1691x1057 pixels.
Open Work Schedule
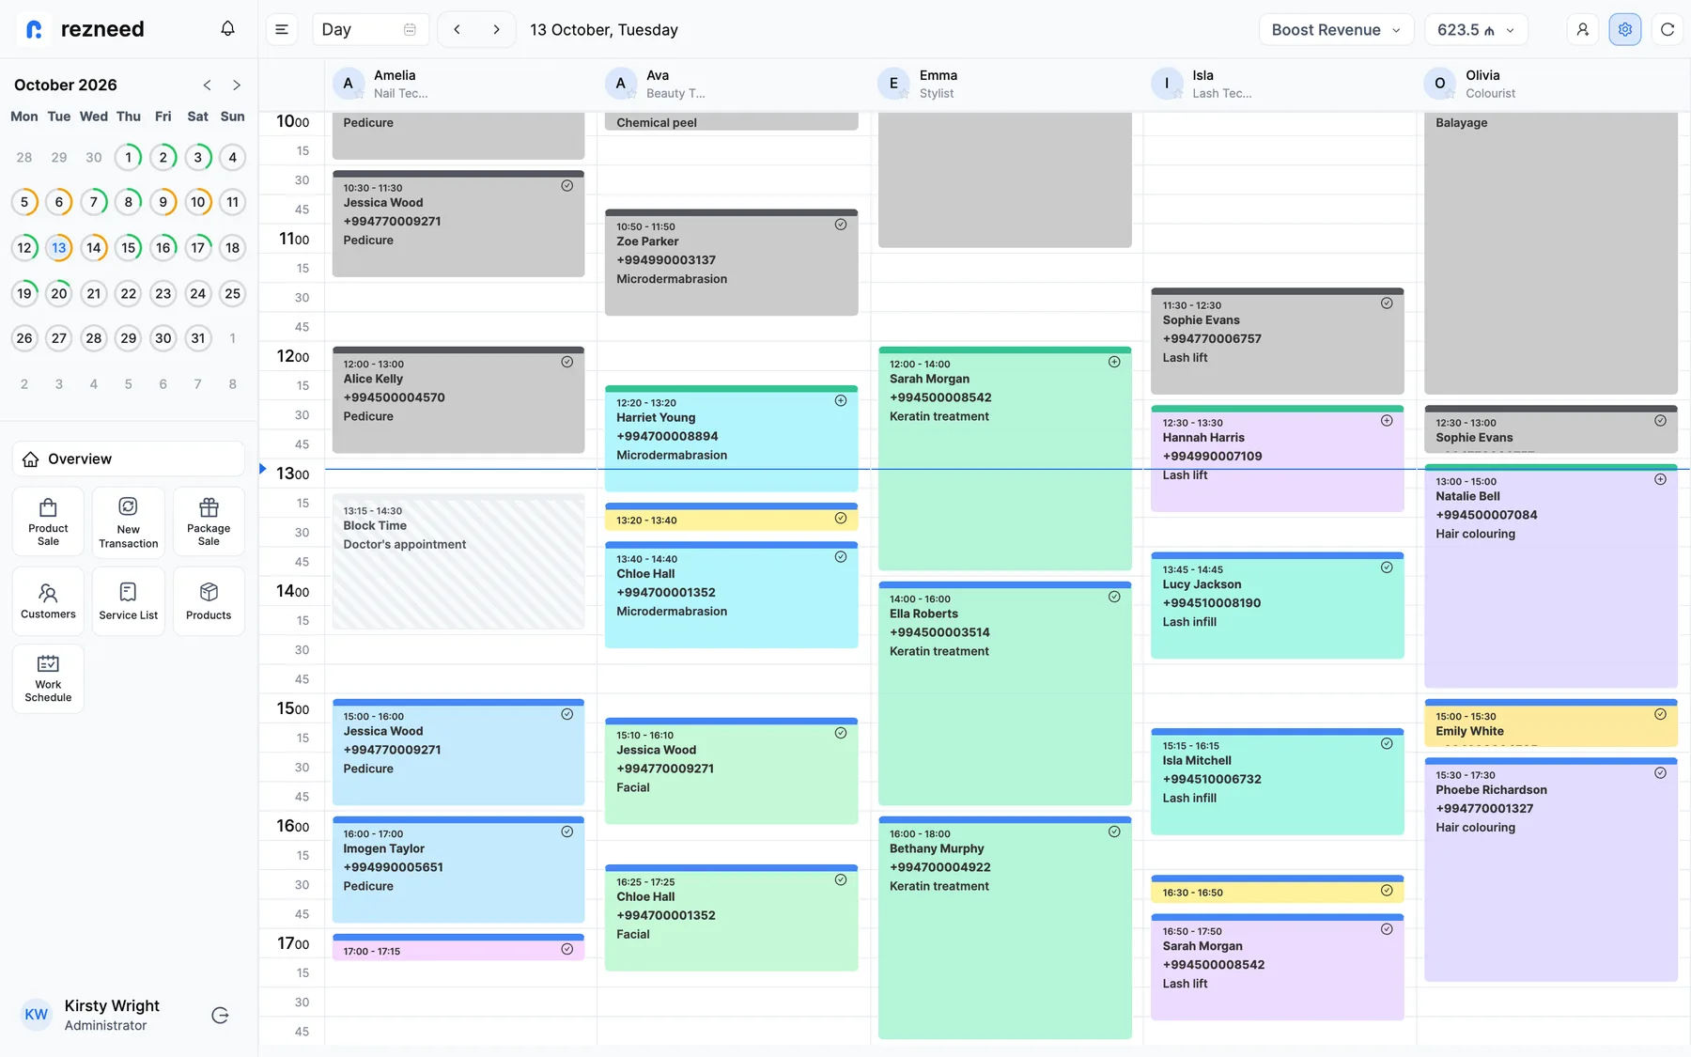[x=48, y=678]
